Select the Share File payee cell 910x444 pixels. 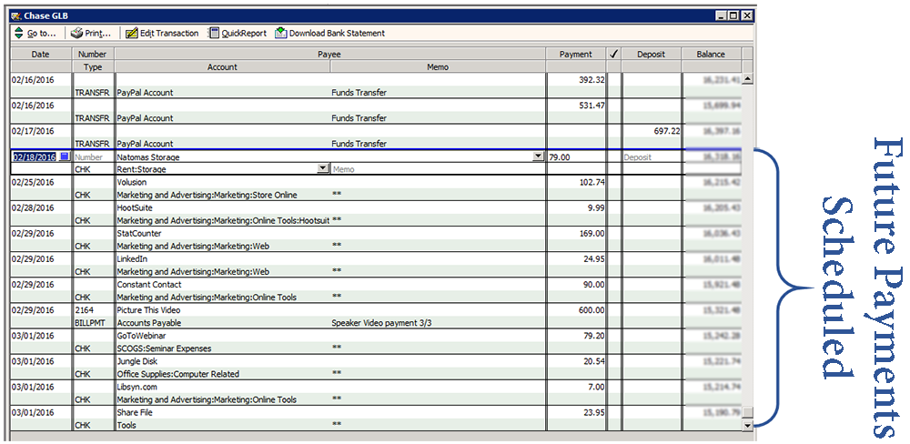click(x=330, y=412)
